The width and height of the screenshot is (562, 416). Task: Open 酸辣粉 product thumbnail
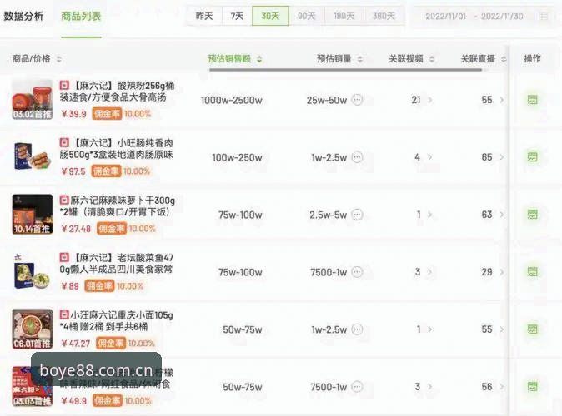[x=33, y=100]
